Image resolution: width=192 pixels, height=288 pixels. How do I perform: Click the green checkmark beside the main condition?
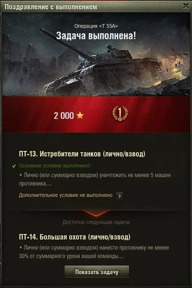[14, 166]
